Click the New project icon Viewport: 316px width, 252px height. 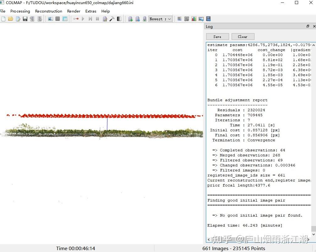tap(3, 19)
